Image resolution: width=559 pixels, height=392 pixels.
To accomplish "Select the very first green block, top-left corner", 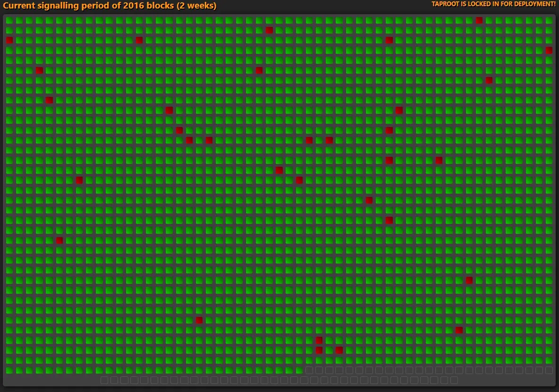I will (x=9, y=20).
